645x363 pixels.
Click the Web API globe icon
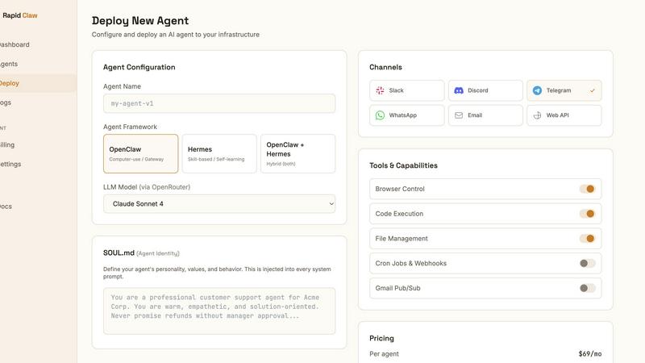click(537, 115)
